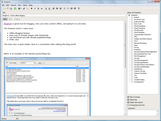Check the Tools category
Viewport: 161px width, 121px height.
coord(132,77)
